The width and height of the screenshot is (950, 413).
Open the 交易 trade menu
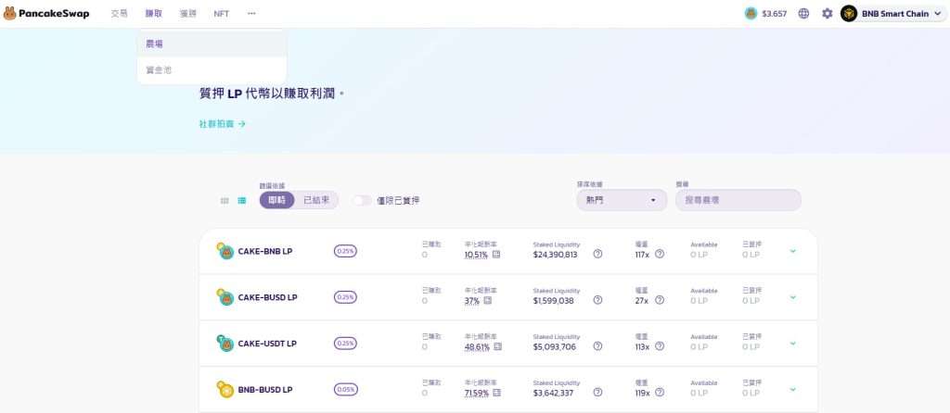(120, 13)
